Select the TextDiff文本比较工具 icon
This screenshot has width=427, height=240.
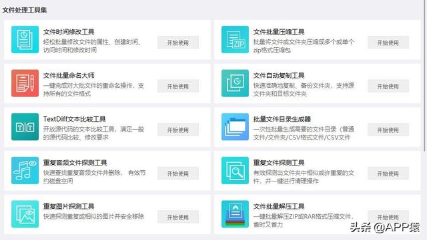coord(25,127)
